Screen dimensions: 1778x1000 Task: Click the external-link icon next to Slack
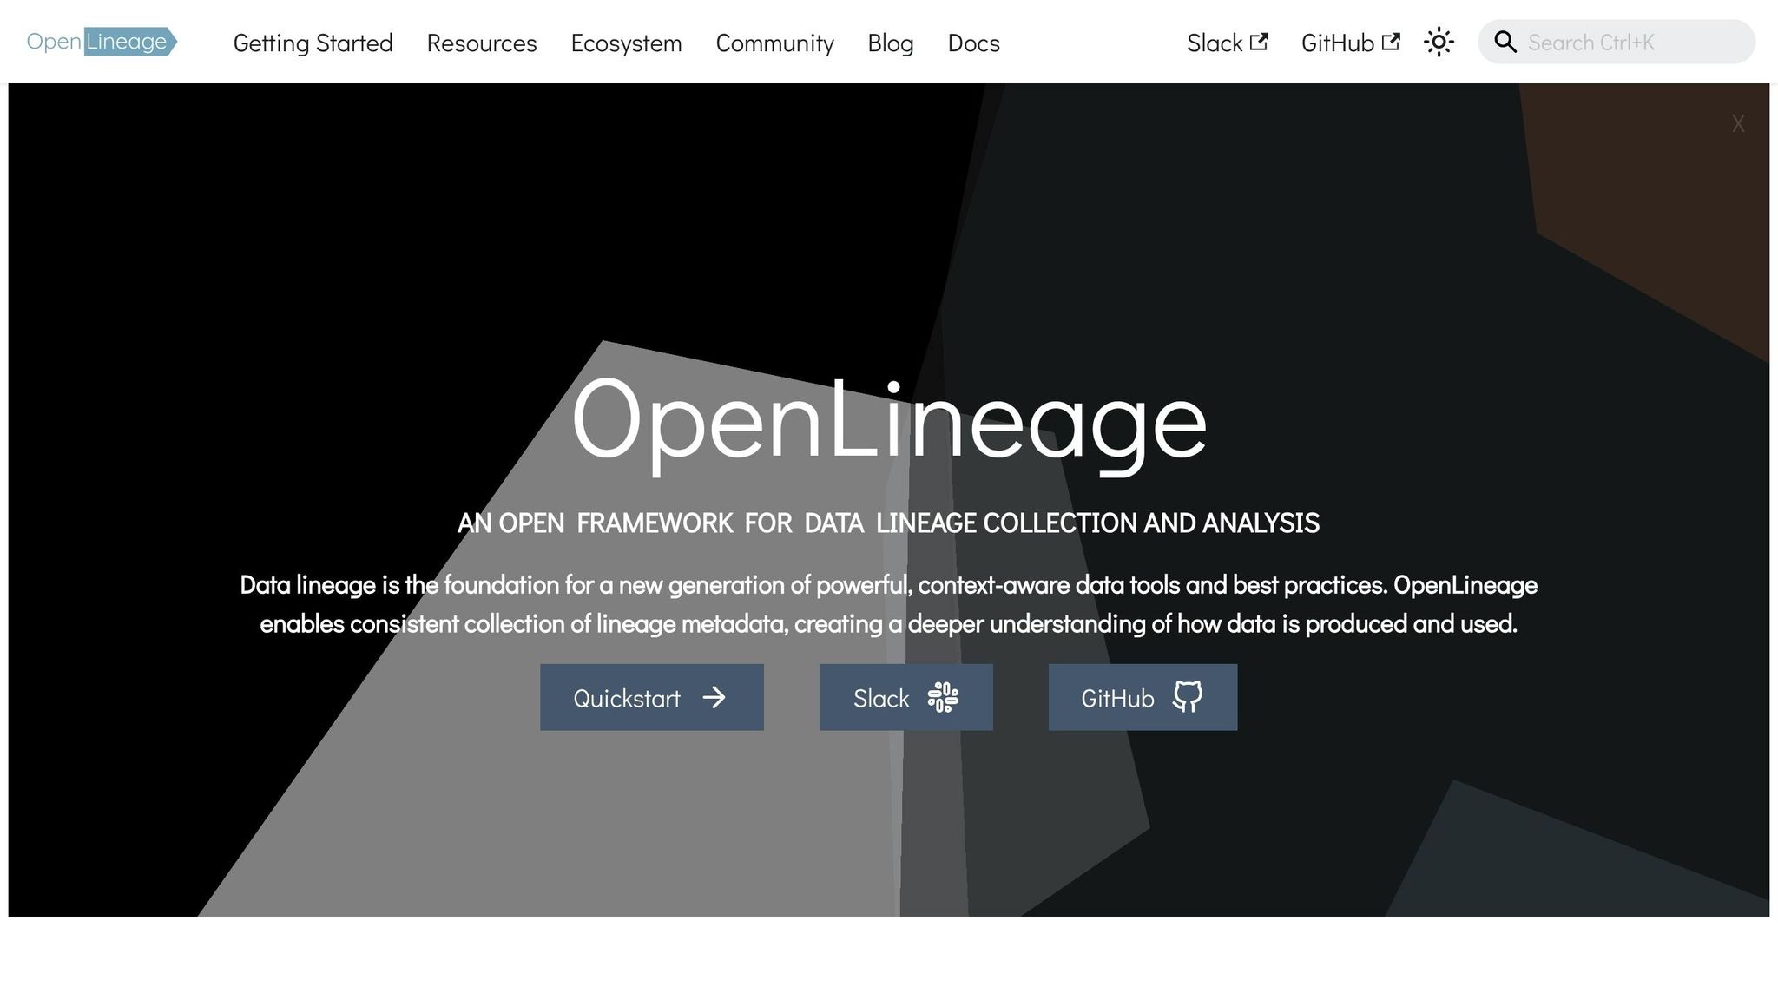tap(1261, 39)
